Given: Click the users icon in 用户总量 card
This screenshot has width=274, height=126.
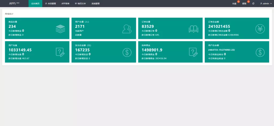Looking at the screenshot, I should click(x=127, y=29).
